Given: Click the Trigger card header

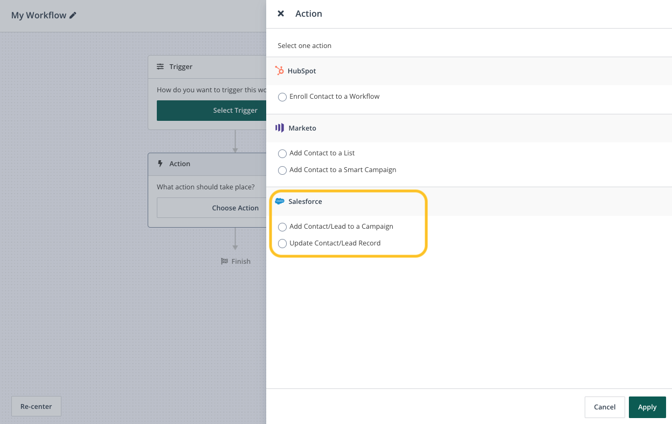Looking at the screenshot, I should pos(207,66).
